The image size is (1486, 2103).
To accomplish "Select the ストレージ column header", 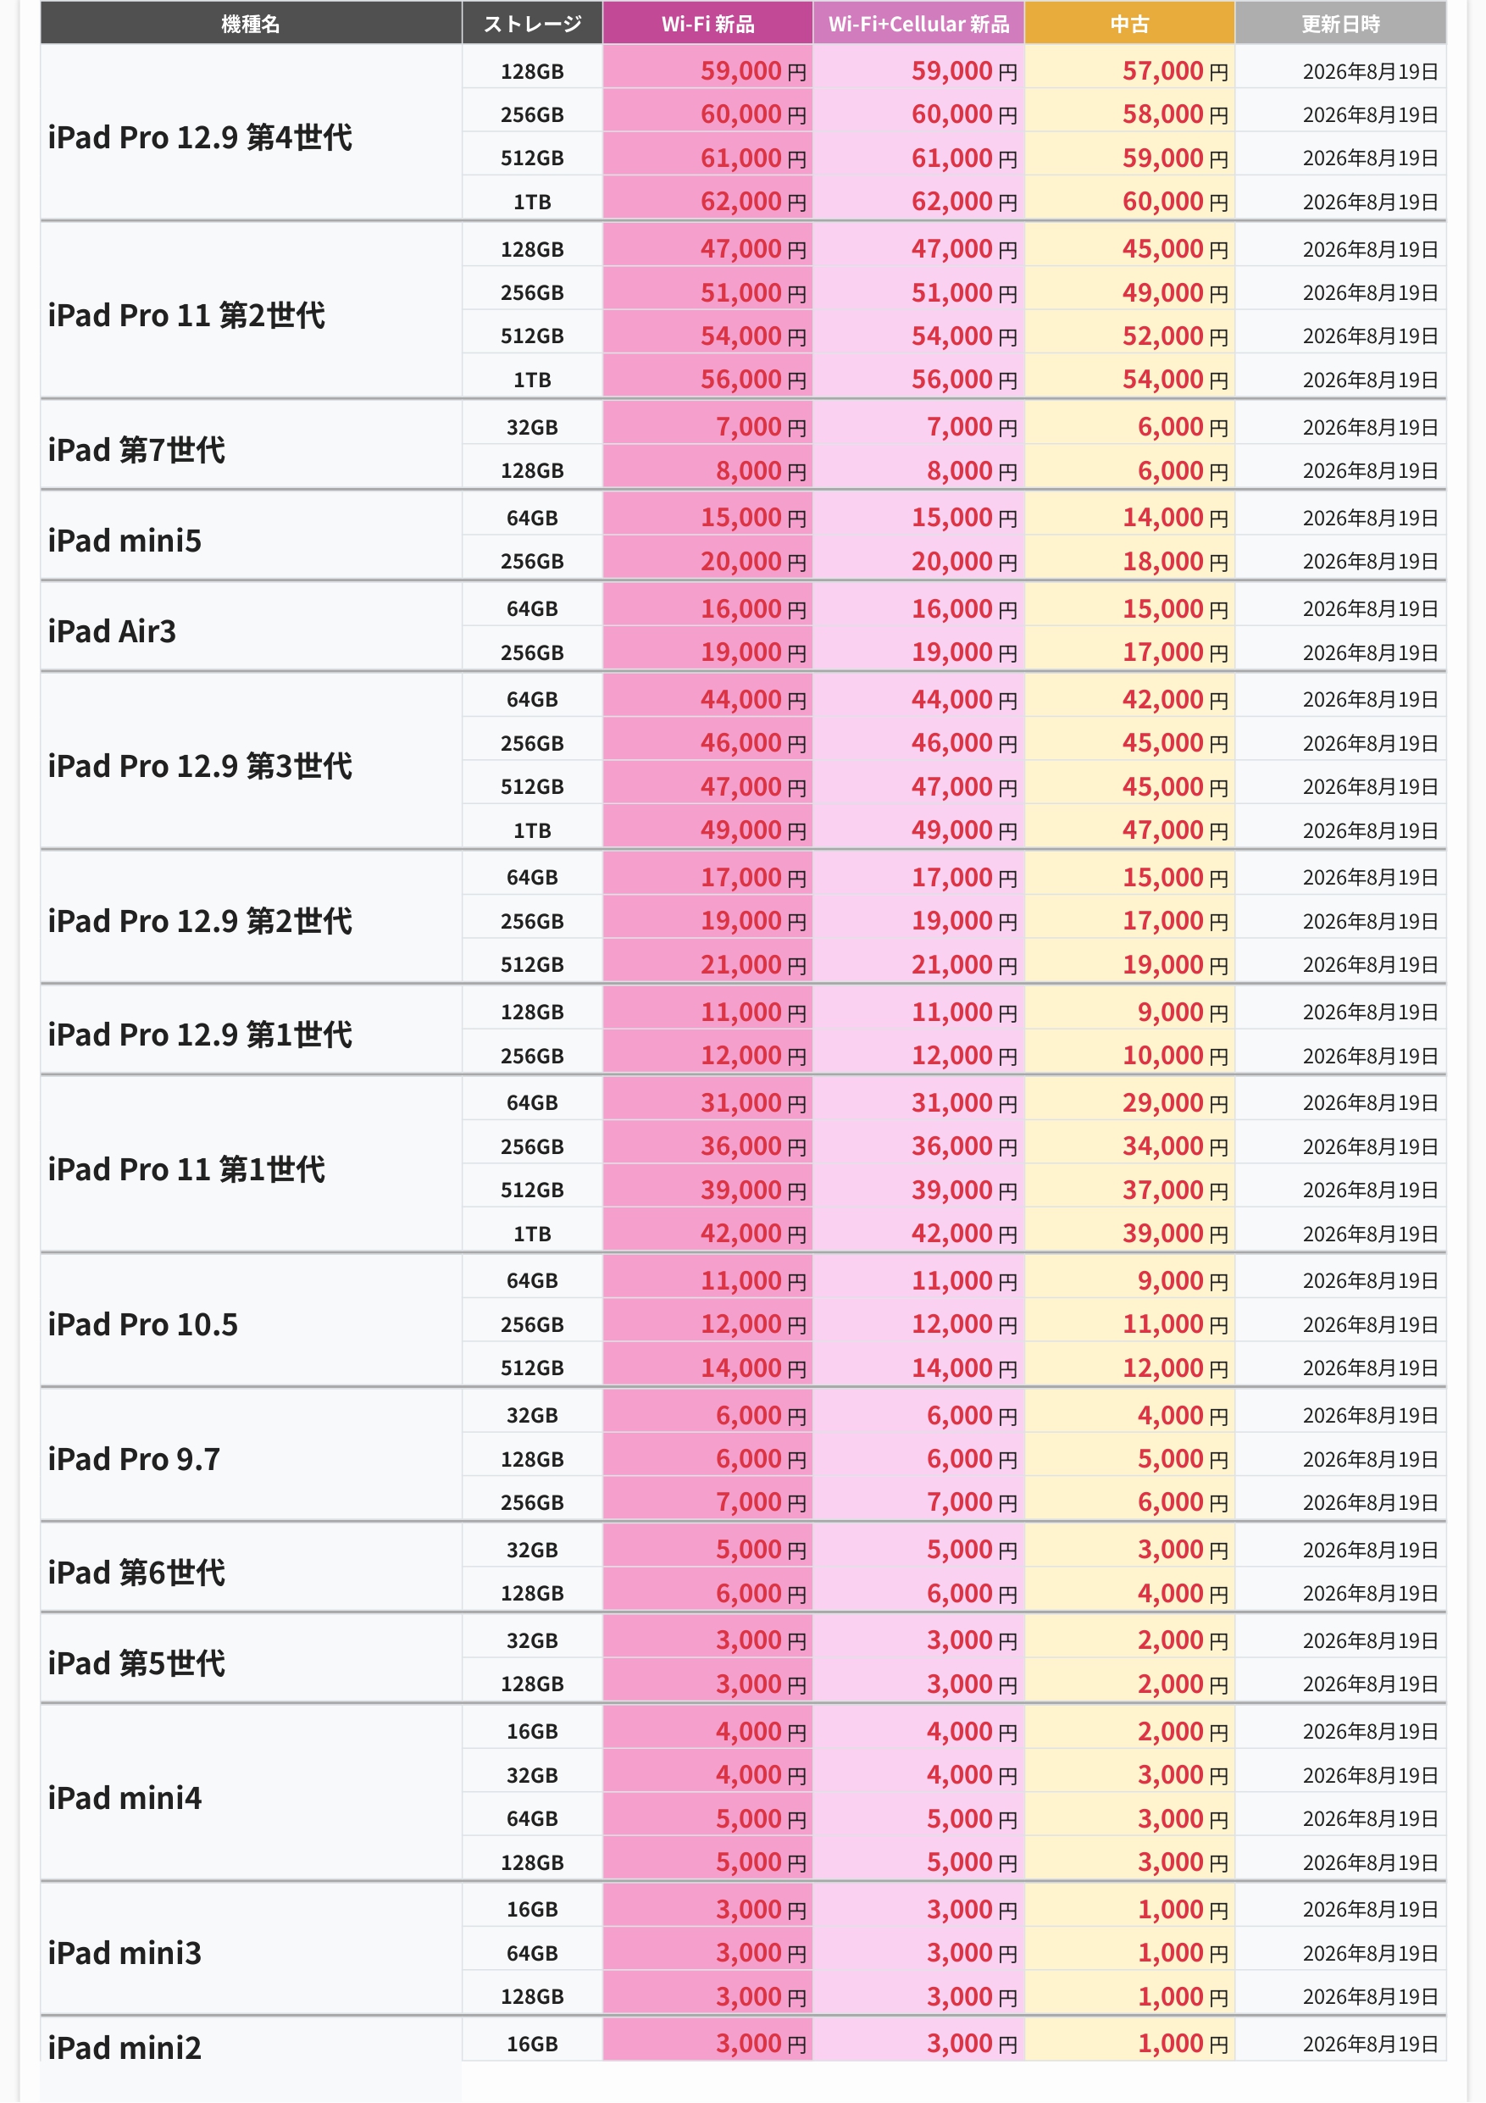I will pos(532,23).
